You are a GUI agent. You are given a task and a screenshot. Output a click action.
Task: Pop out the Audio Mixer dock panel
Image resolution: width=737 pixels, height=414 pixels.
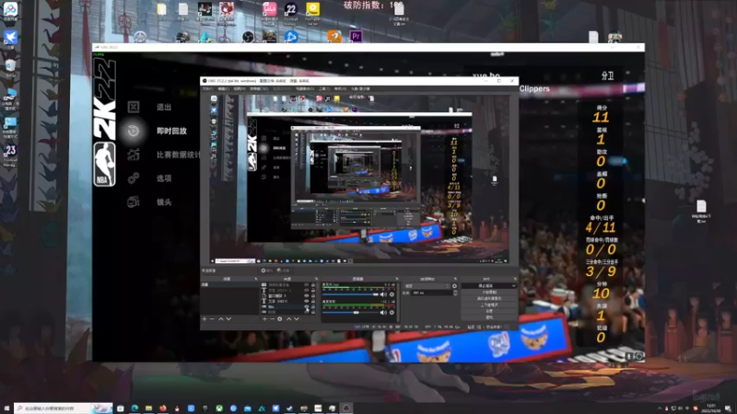[397, 279]
